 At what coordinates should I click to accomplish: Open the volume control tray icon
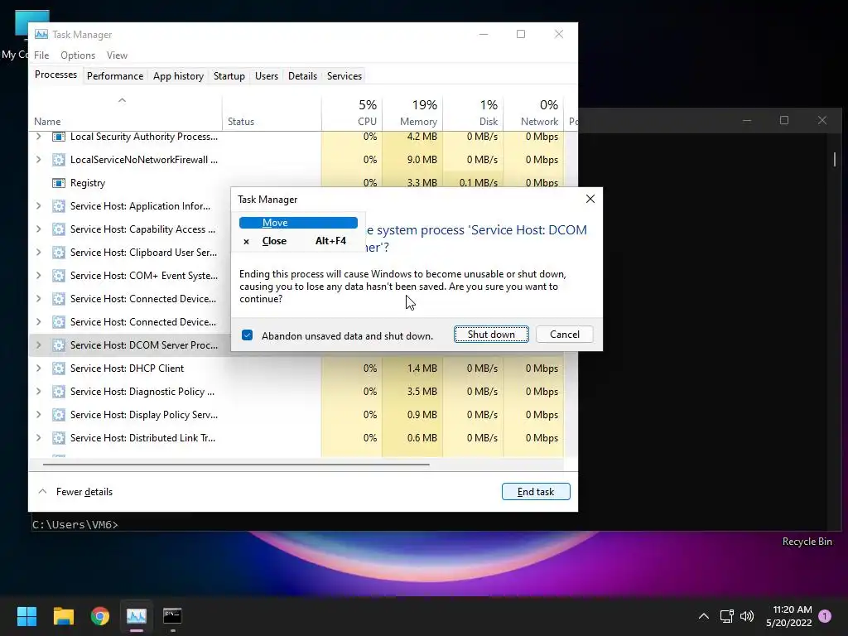747,616
